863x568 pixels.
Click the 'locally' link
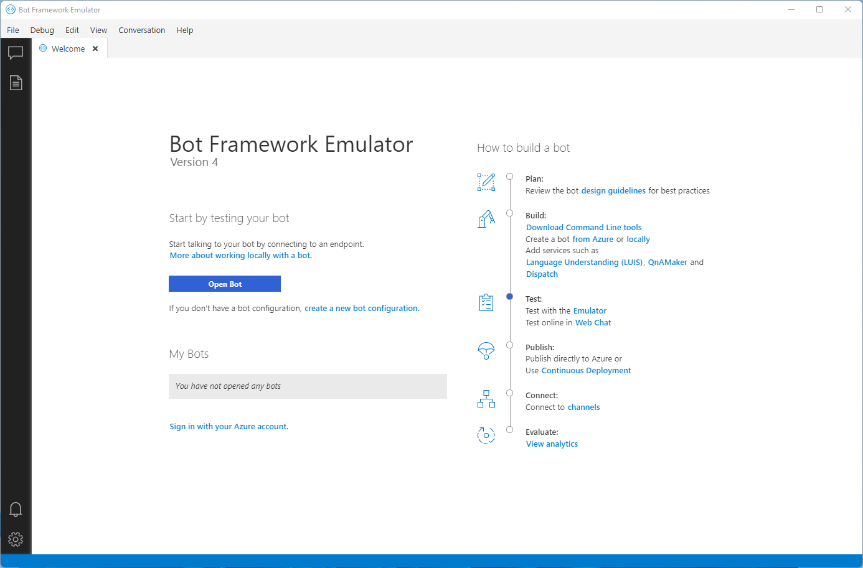[x=638, y=240]
